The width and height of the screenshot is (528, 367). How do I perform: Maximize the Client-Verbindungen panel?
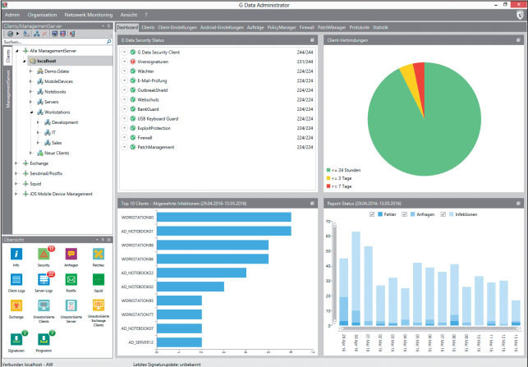[518, 40]
